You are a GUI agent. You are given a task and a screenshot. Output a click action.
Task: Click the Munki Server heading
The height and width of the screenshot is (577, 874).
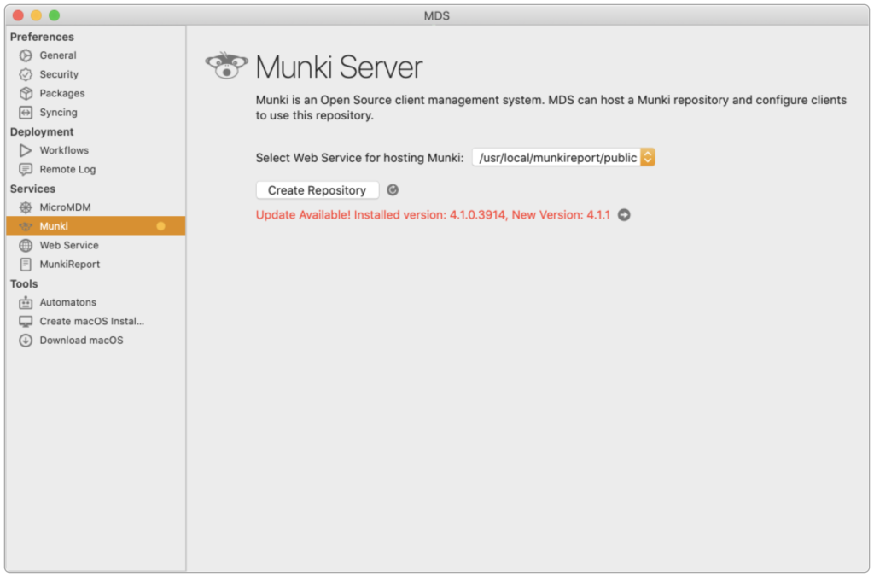[339, 67]
